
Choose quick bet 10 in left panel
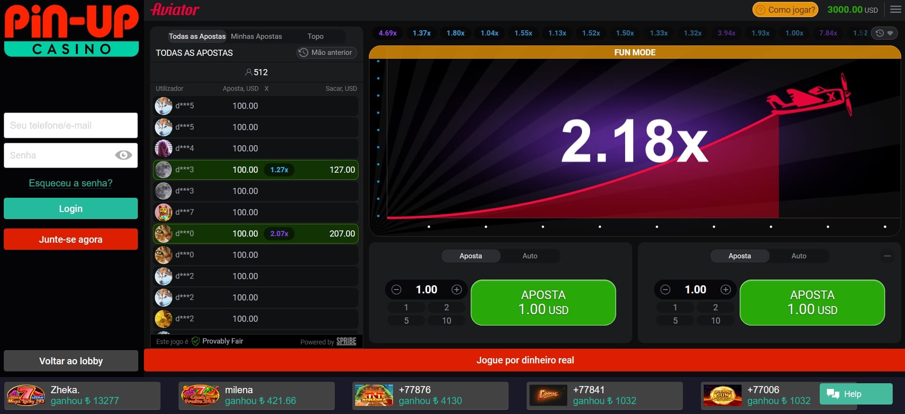pos(447,321)
